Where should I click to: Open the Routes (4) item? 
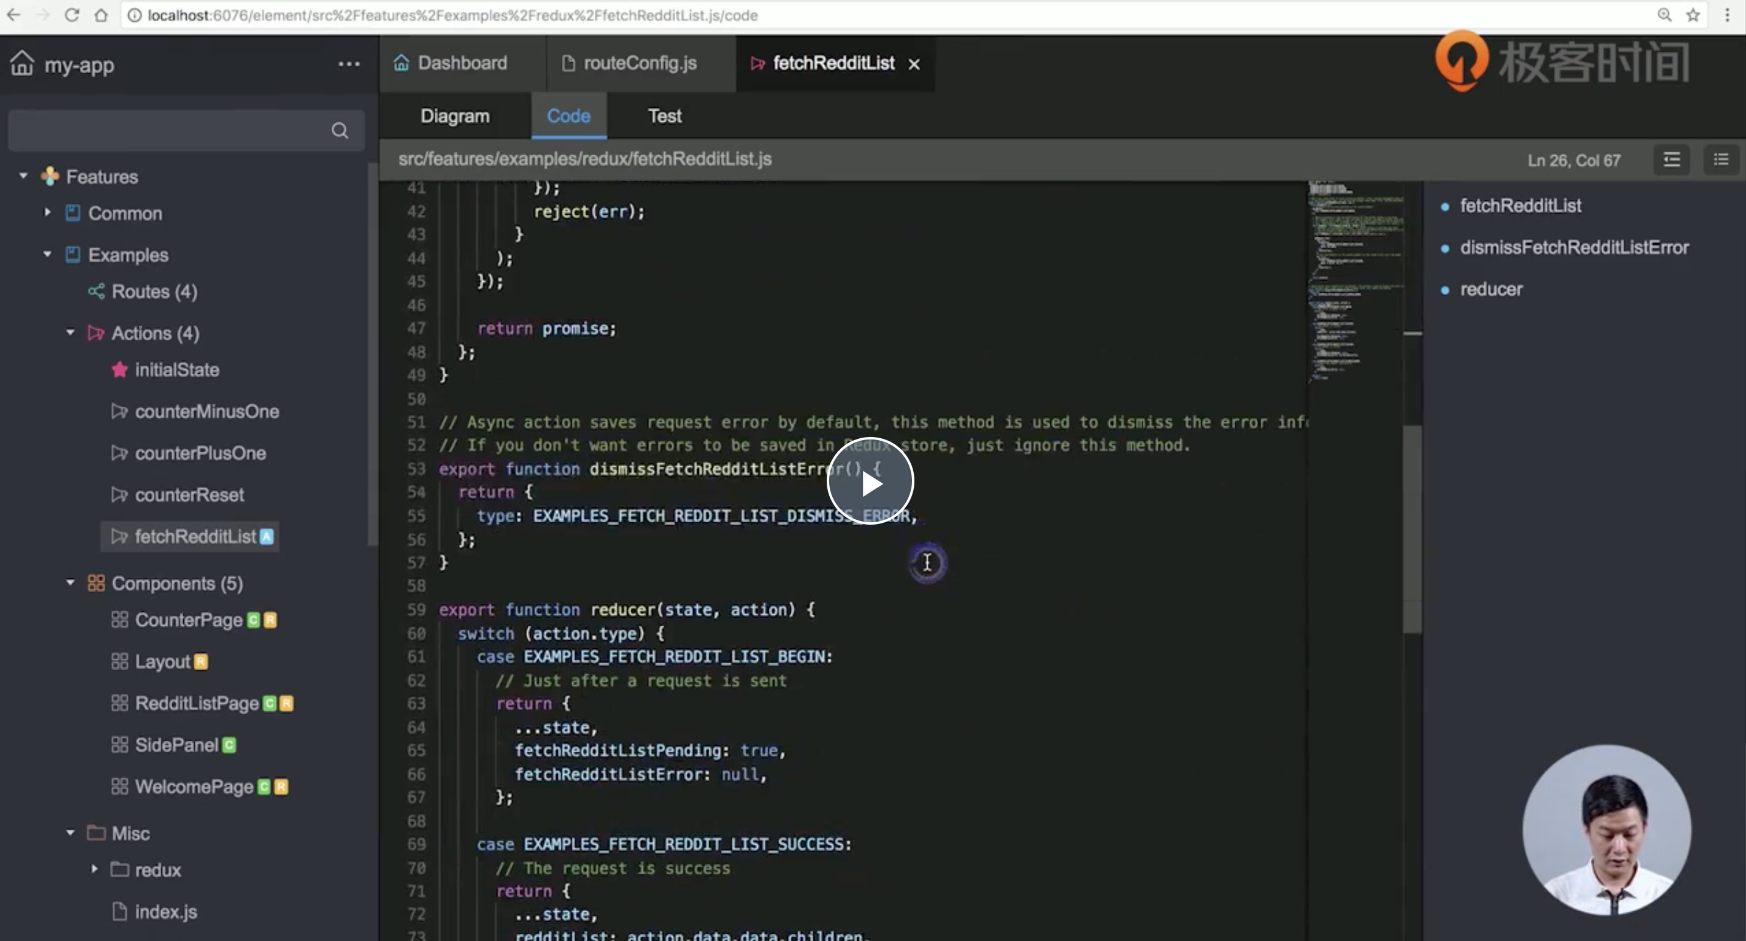point(154,292)
